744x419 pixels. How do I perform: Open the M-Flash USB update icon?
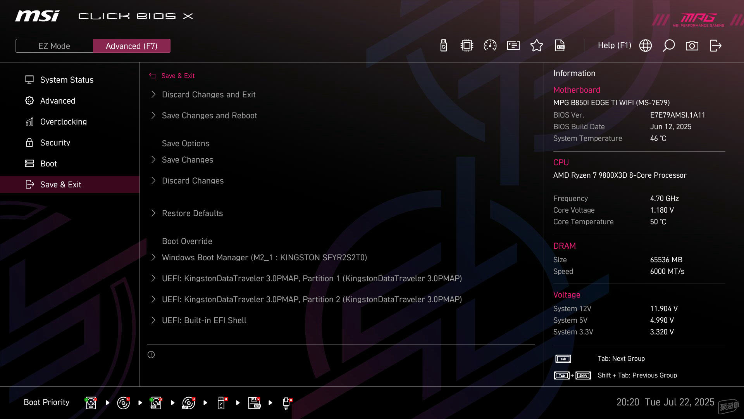(444, 46)
